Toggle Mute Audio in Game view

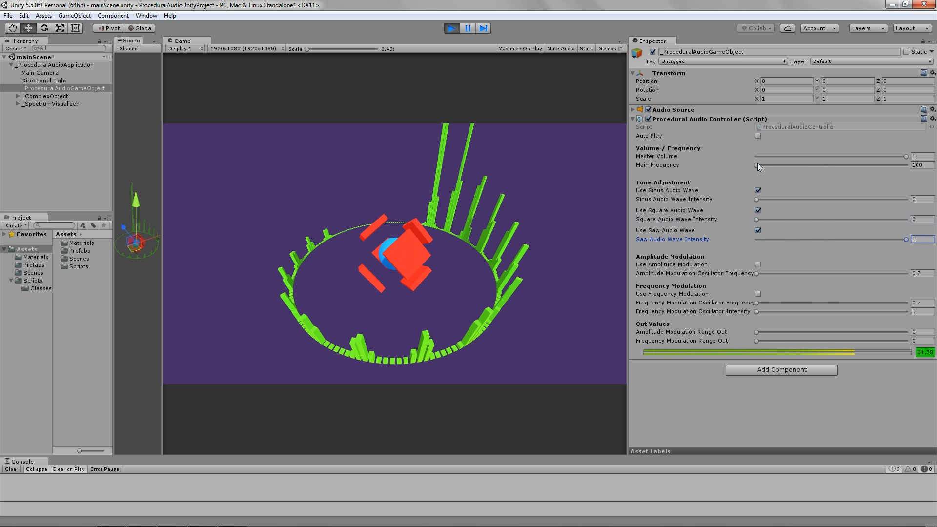pos(561,48)
